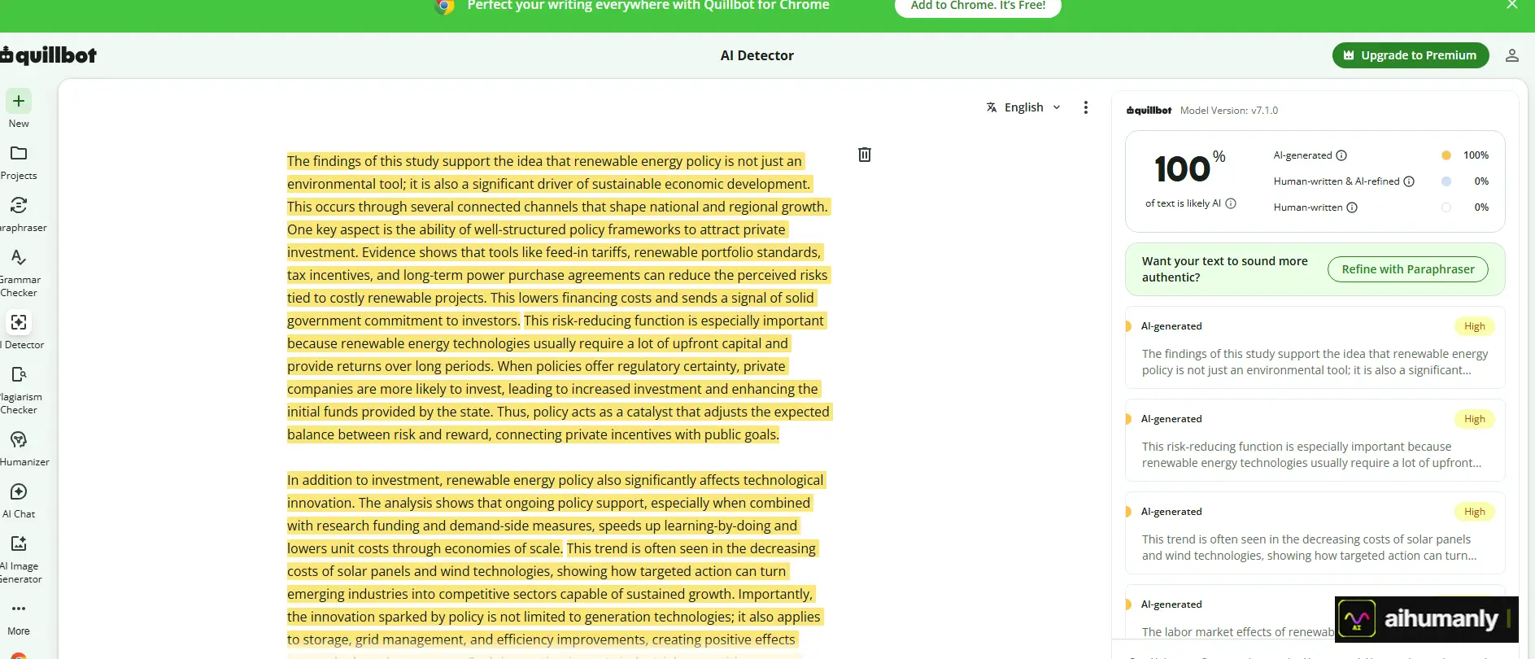This screenshot has height=659, width=1535.
Task: Open AI-generated card 'This trend is often seen'
Action: coord(1315,533)
